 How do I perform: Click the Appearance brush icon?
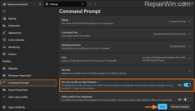pyautogui.click(x=4, y=33)
